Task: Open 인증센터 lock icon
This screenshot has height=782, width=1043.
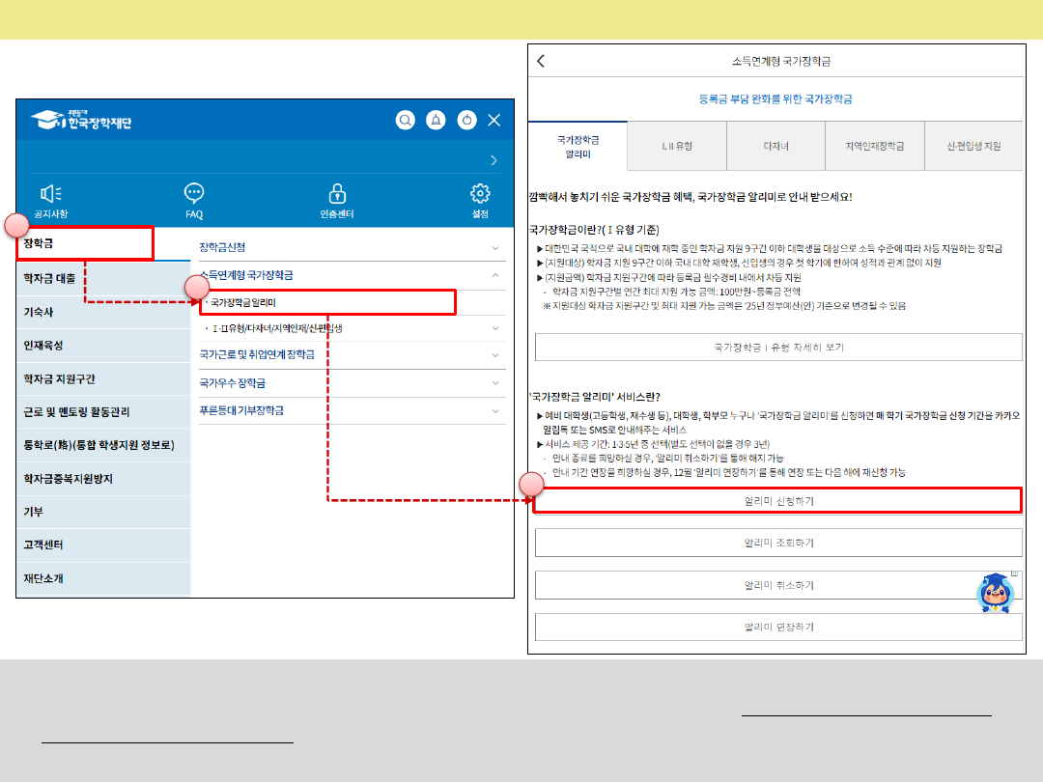Action: pyautogui.click(x=337, y=193)
